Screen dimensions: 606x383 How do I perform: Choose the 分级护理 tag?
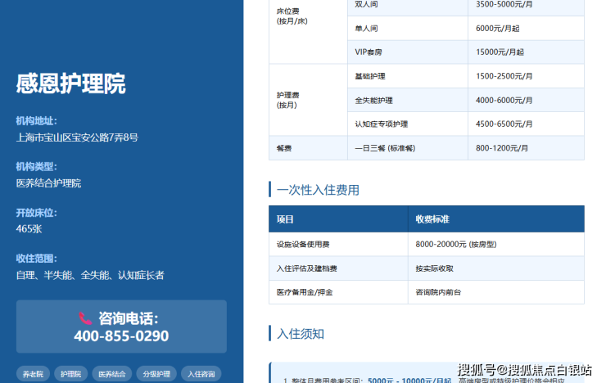coord(156,374)
